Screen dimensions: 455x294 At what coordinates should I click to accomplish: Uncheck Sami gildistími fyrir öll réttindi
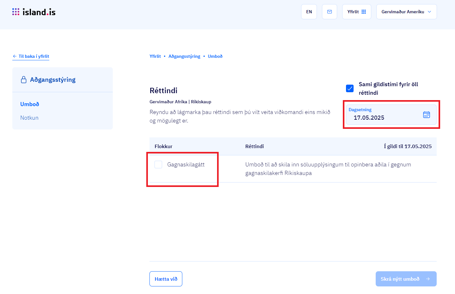(350, 88)
